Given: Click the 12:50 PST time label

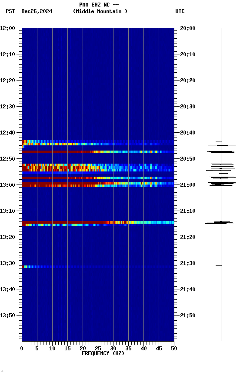Looking at the screenshot, I should (x=7, y=159).
